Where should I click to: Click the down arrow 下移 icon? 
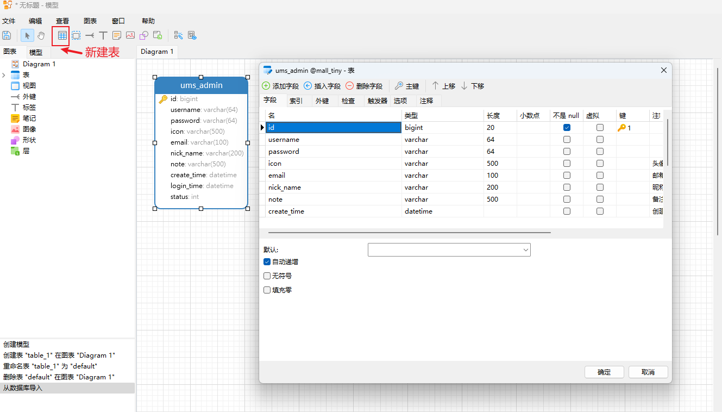pos(464,86)
